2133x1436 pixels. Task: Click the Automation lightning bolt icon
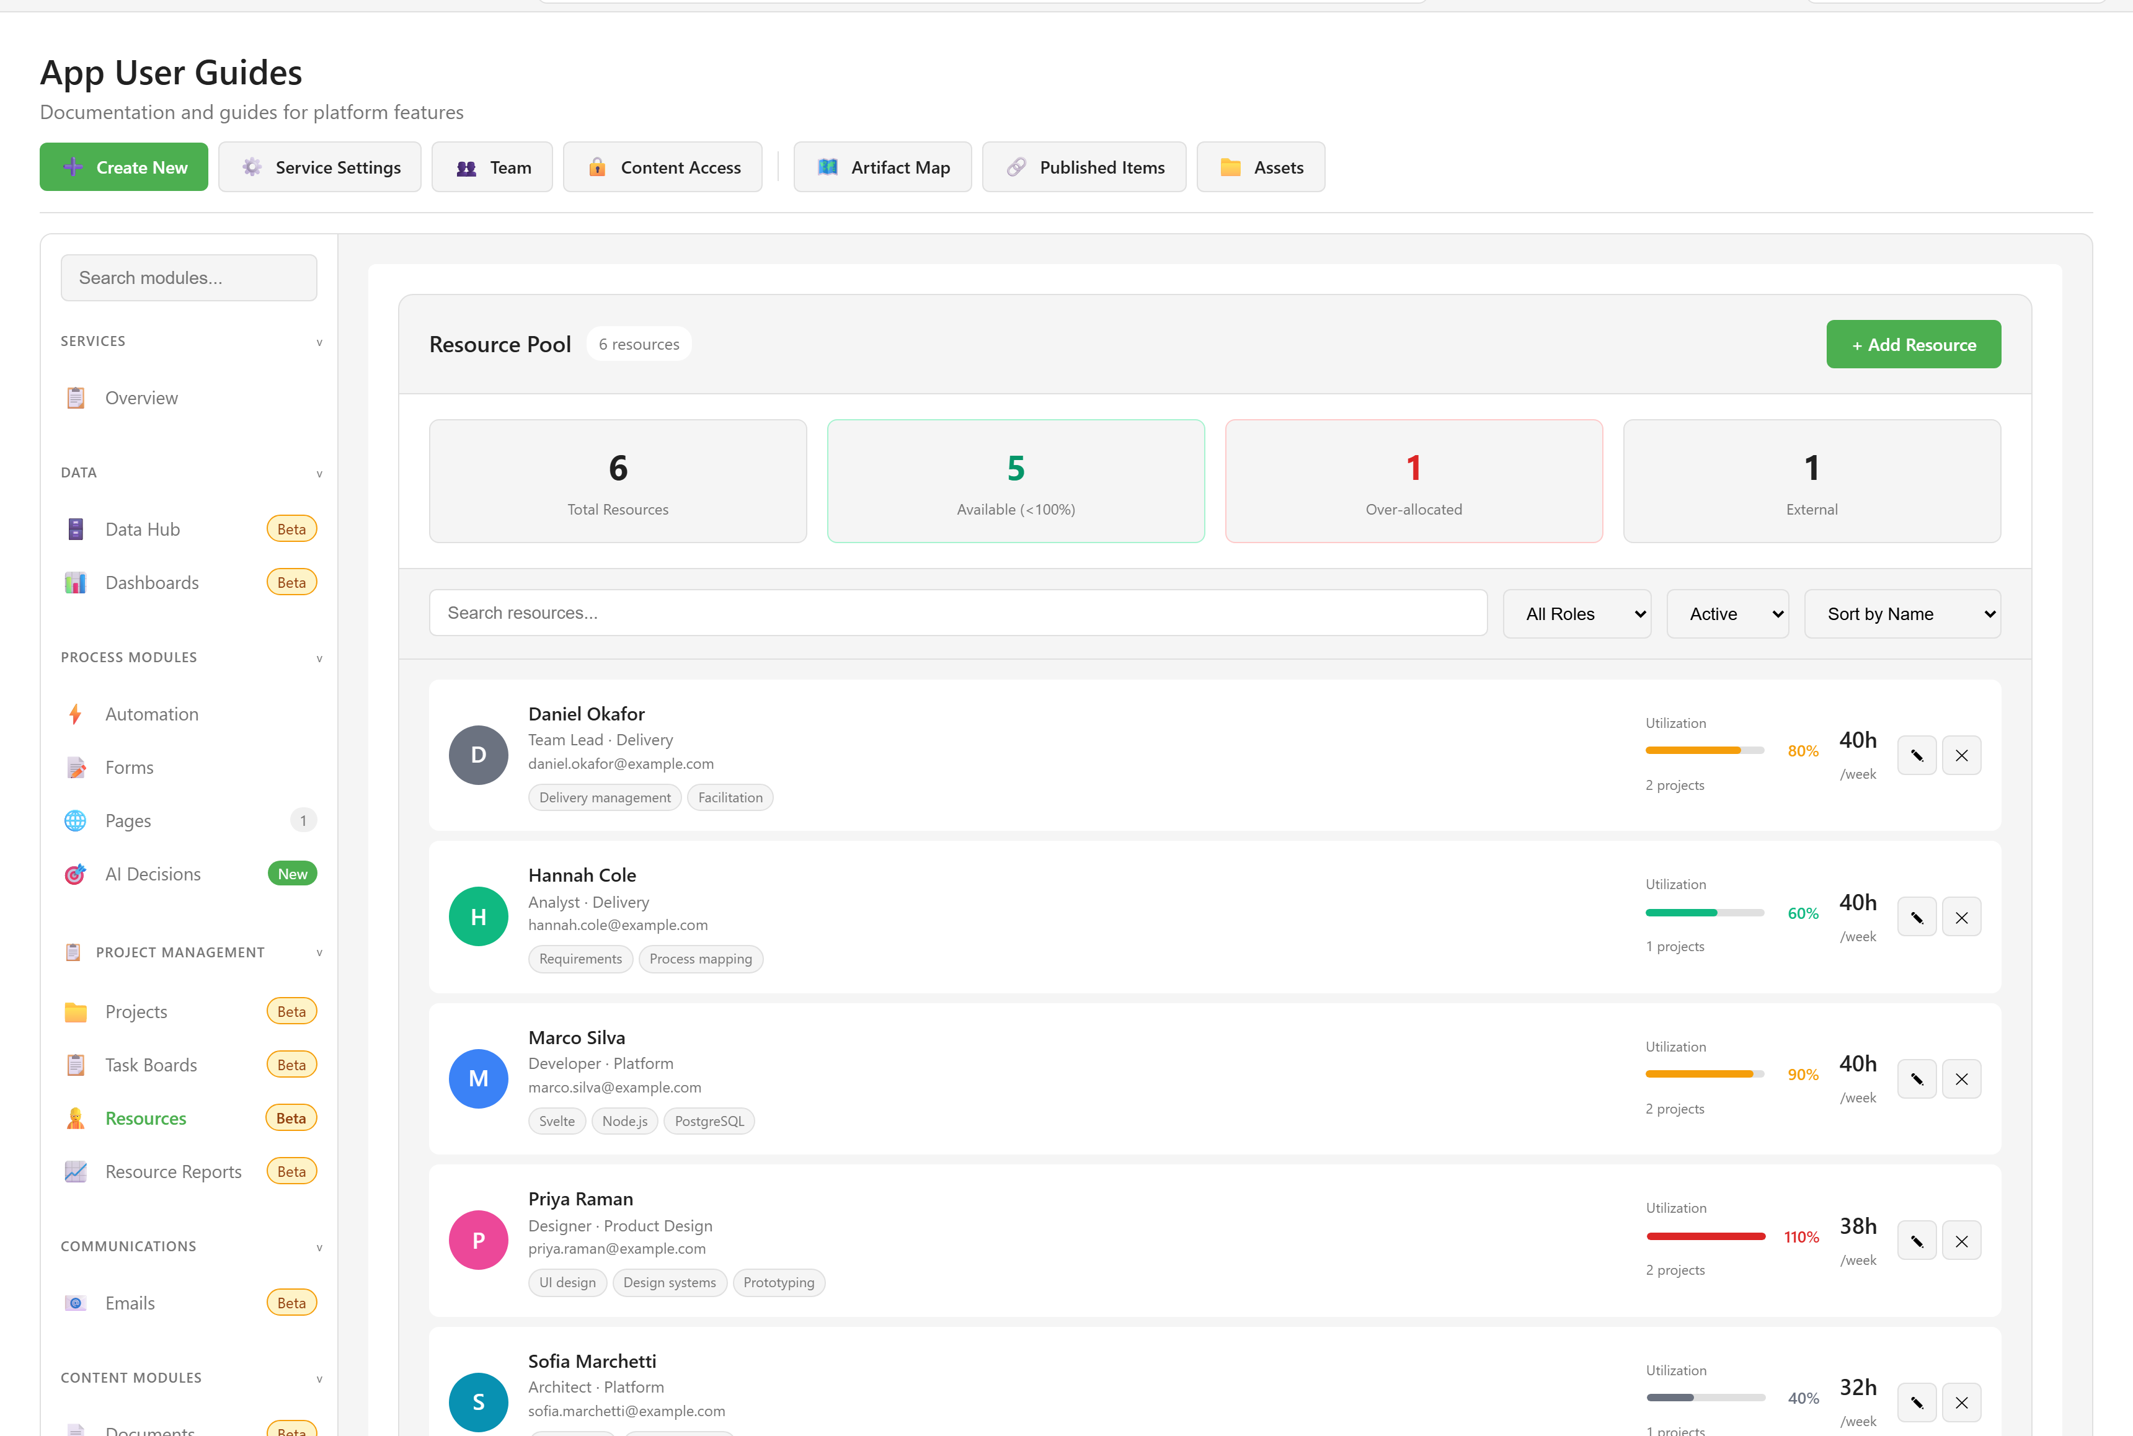[75, 714]
